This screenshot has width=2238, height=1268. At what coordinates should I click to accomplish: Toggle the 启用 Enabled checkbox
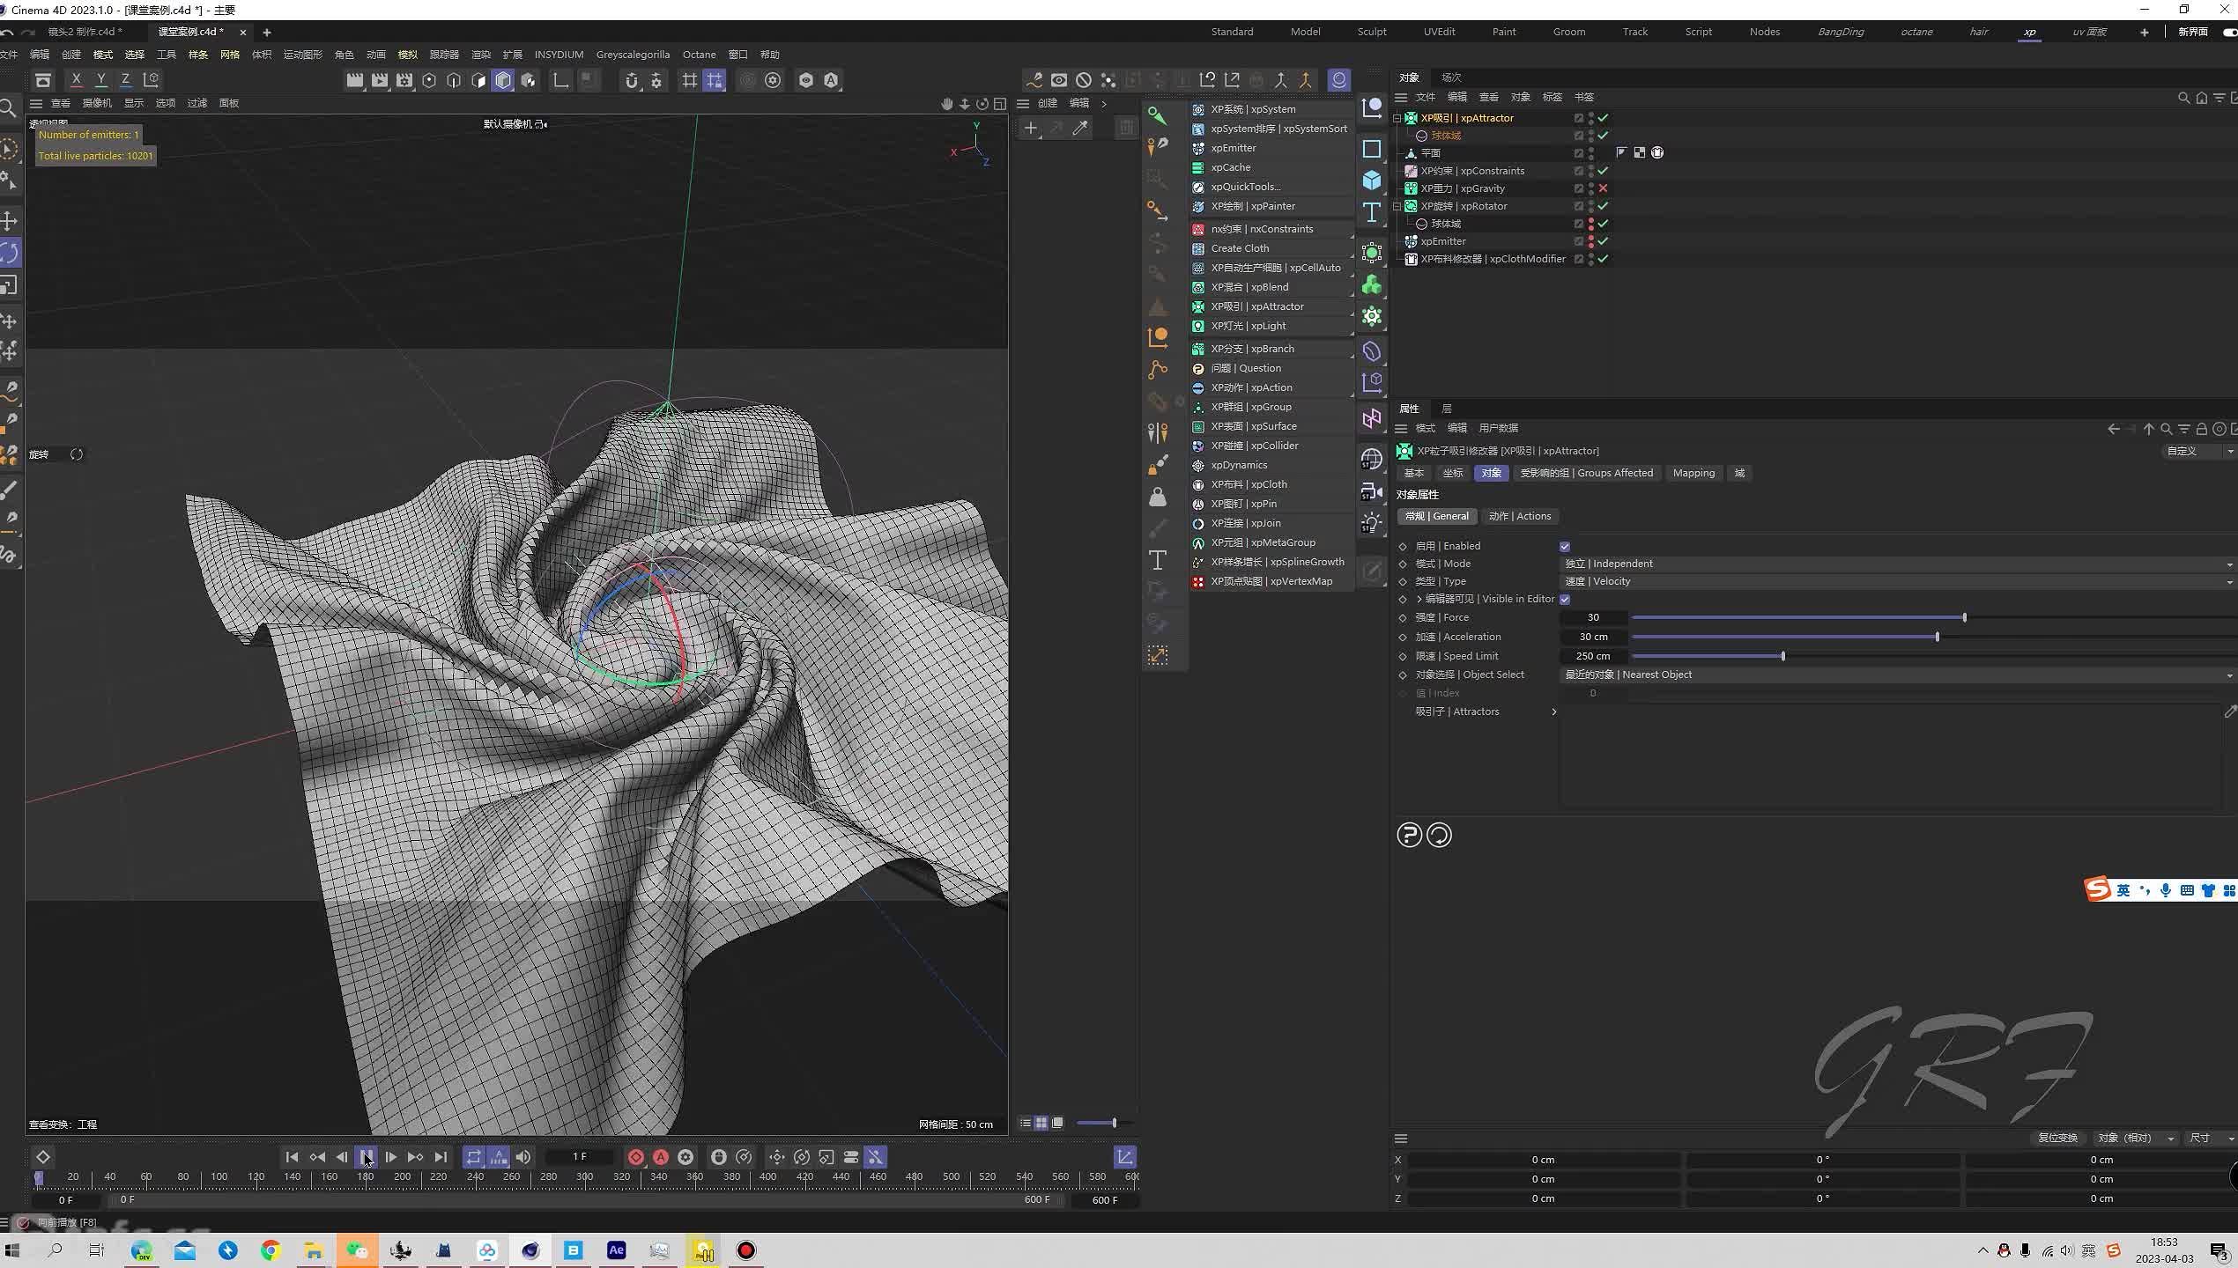1565,546
